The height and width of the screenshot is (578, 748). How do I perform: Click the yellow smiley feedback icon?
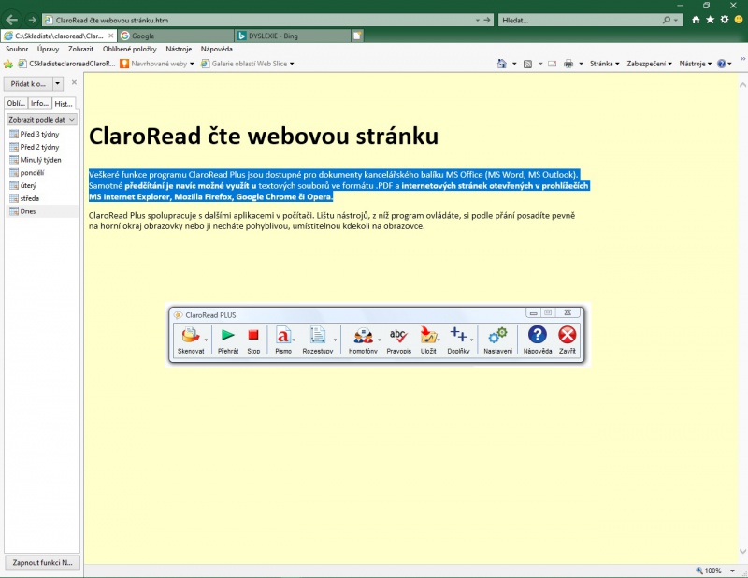coord(739,20)
